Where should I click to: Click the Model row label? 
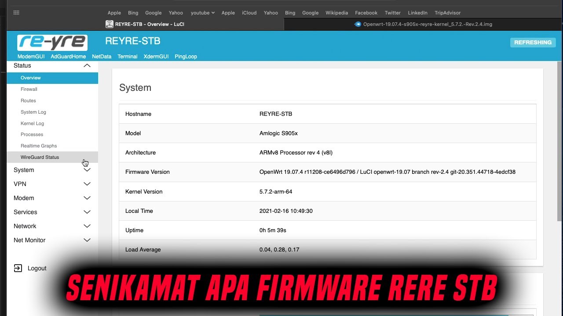tap(133, 133)
